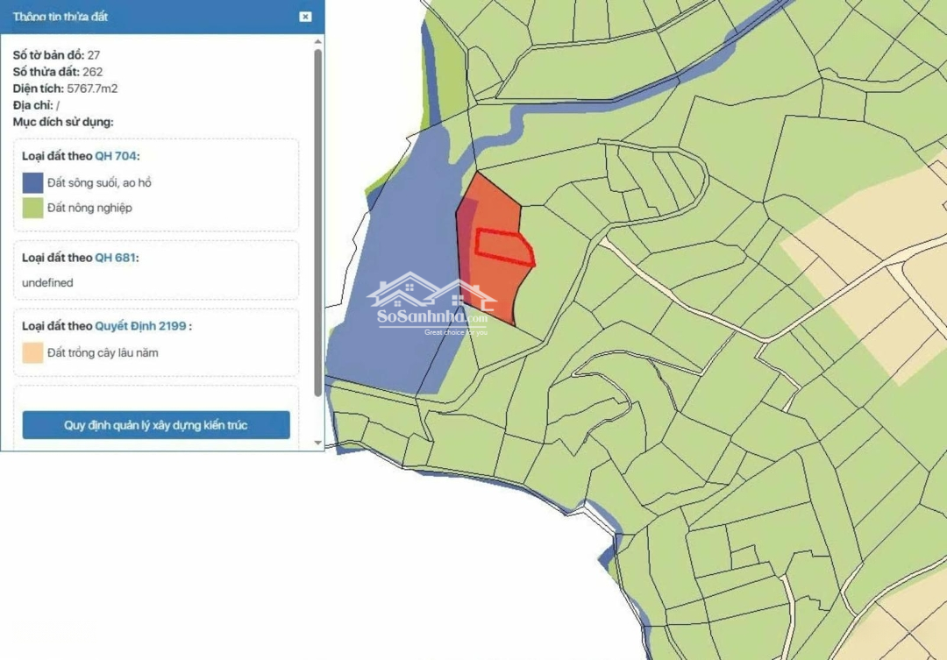Click the beige Đất trồng cây lâu năm swatch

coord(33,353)
